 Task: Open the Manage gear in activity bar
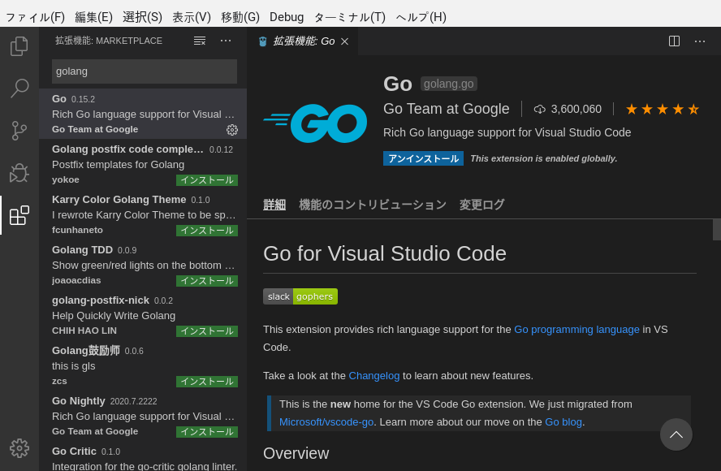pyautogui.click(x=19, y=448)
